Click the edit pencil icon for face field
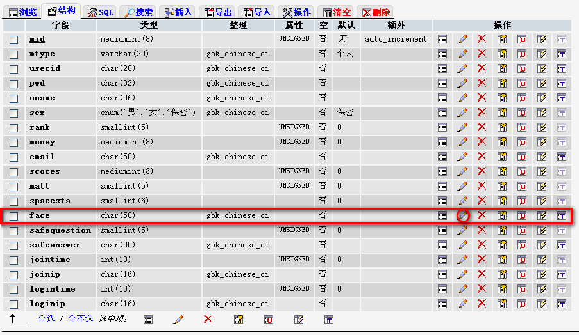Screen dimensions: 579x335 coord(462,215)
